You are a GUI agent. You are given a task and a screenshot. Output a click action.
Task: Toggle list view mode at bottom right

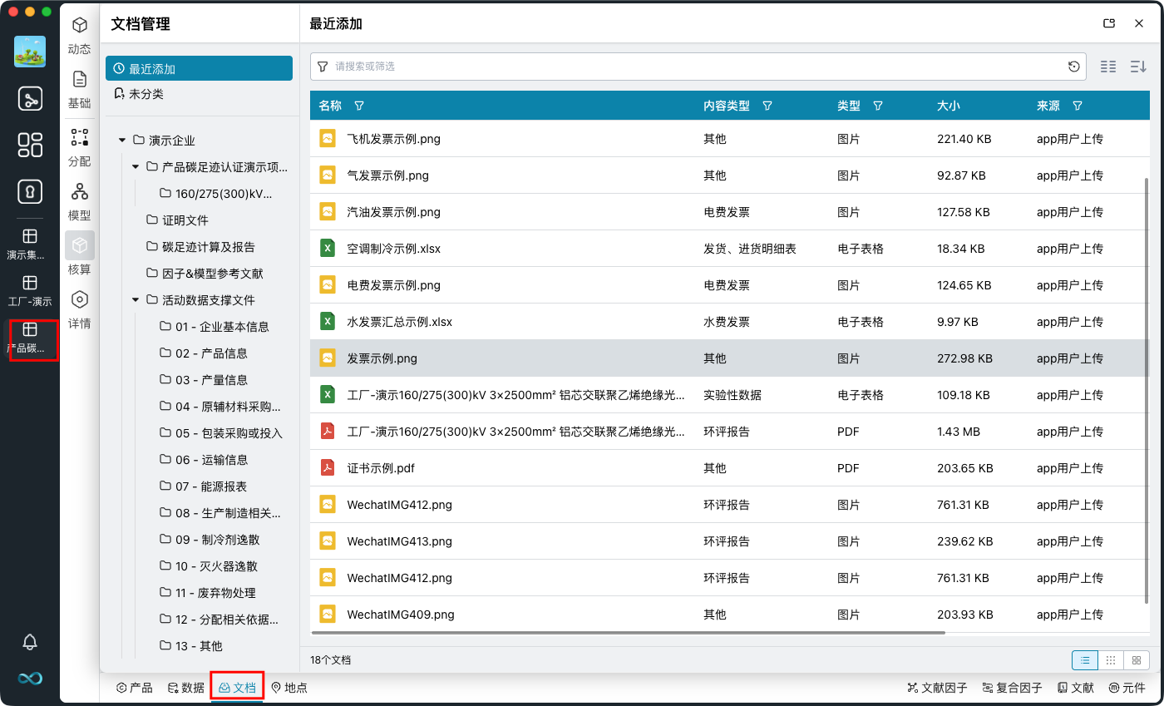click(x=1084, y=659)
